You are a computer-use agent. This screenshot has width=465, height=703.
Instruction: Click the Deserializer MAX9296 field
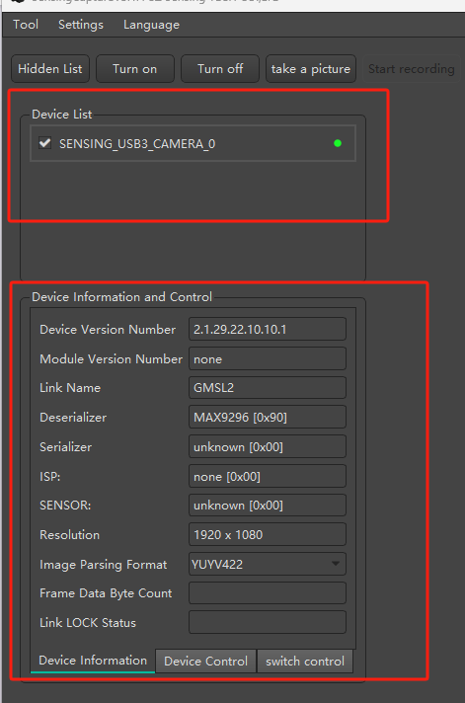pyautogui.click(x=268, y=418)
